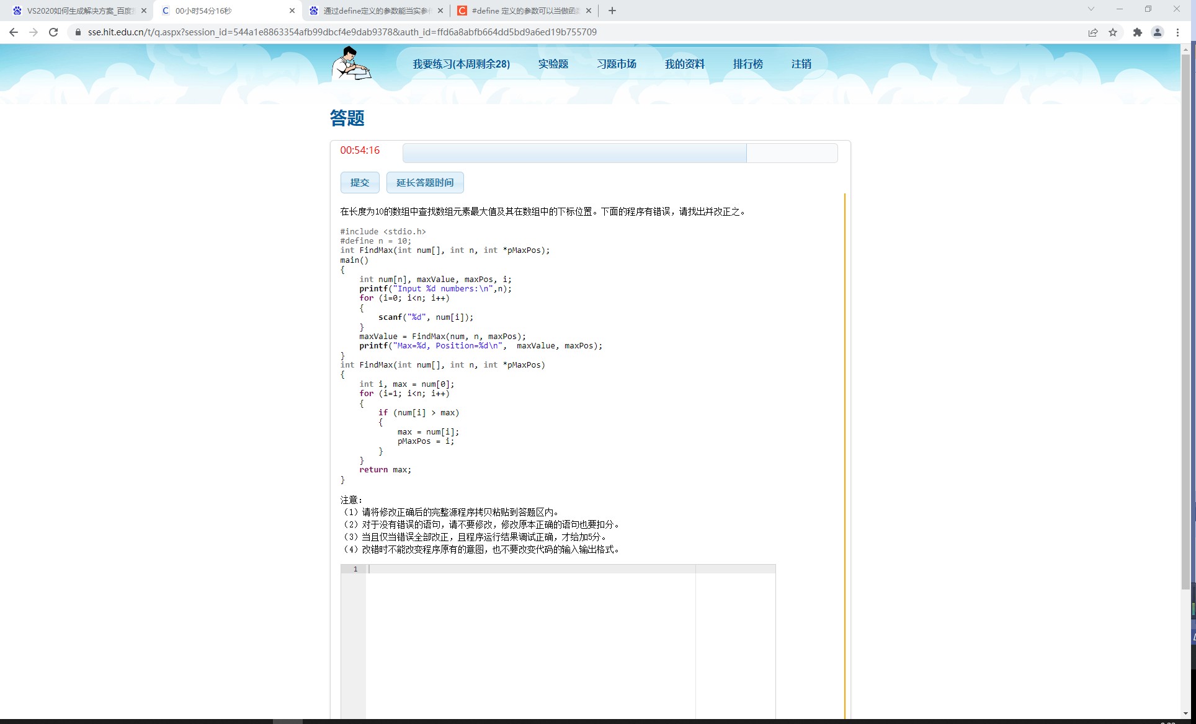Click 延长答题时间 button
Image resolution: width=1196 pixels, height=724 pixels.
click(x=425, y=182)
